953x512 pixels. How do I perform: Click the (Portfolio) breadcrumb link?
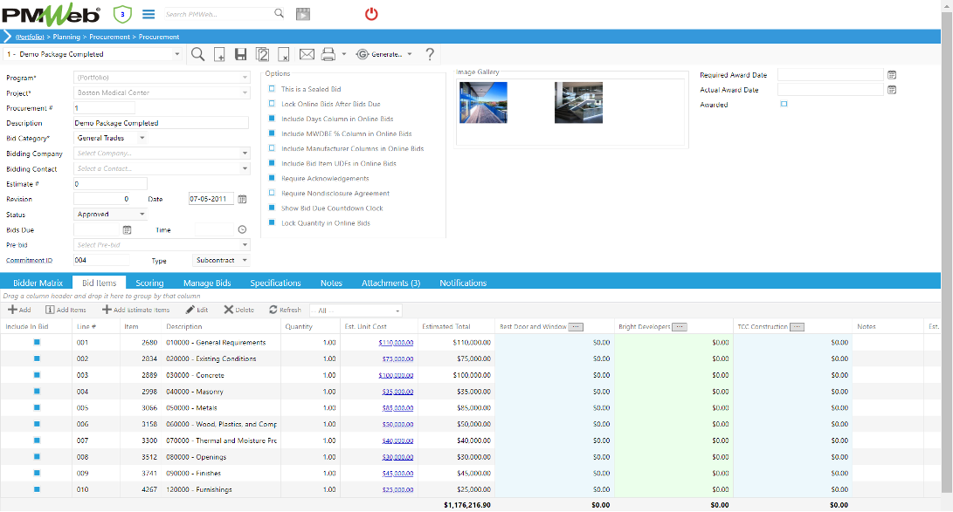(30, 37)
